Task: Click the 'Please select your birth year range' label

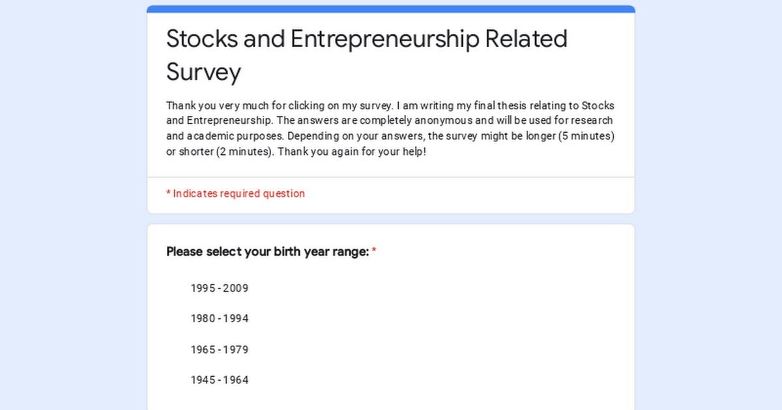Action: (267, 252)
